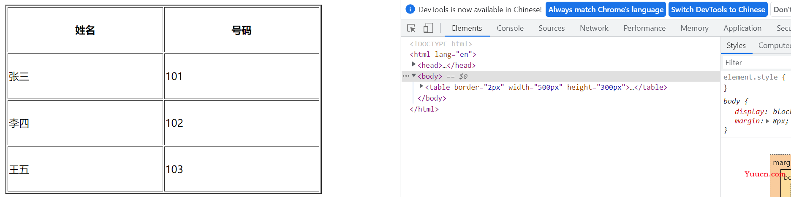Screen dimensions: 791x197
Task: Select the html lang="en" opening tag
Action: pos(443,54)
